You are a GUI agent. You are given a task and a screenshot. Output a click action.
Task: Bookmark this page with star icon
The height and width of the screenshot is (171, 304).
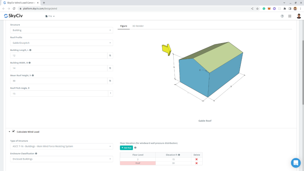click(x=257, y=8)
